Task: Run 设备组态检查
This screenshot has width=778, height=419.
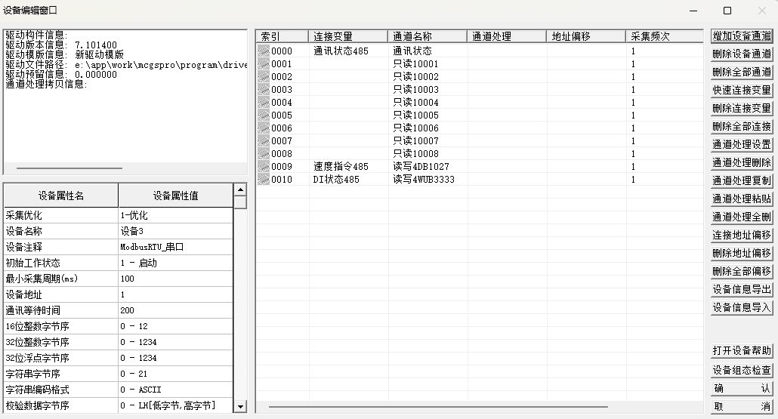Action: (742, 371)
